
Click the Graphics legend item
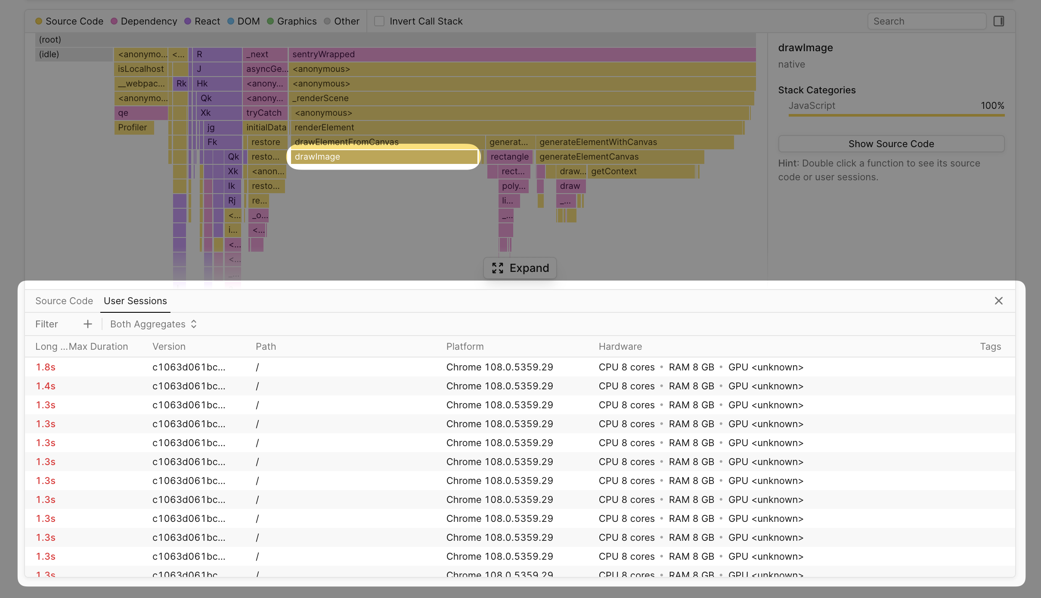[x=292, y=21]
